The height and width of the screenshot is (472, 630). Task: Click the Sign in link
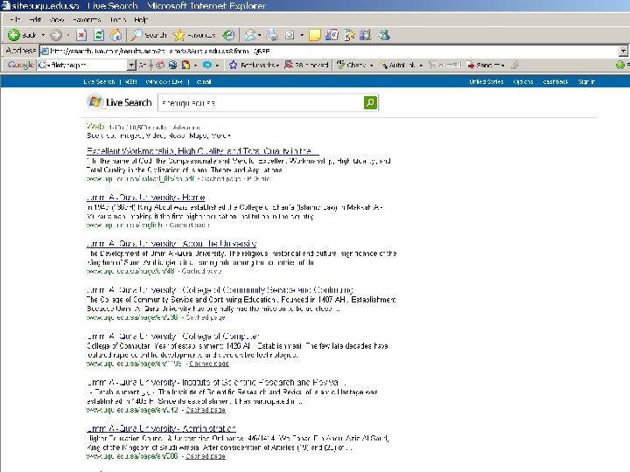point(586,81)
